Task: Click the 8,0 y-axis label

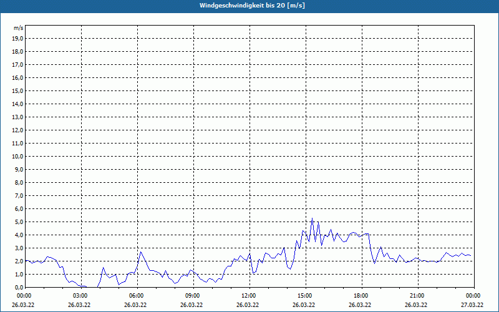Action: [19, 182]
